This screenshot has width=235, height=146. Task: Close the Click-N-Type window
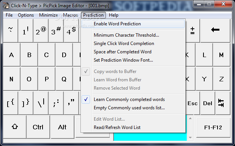click(223, 4)
